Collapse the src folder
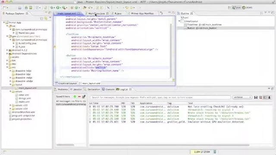The width and height of the screenshot is (276, 155). coord(7,26)
